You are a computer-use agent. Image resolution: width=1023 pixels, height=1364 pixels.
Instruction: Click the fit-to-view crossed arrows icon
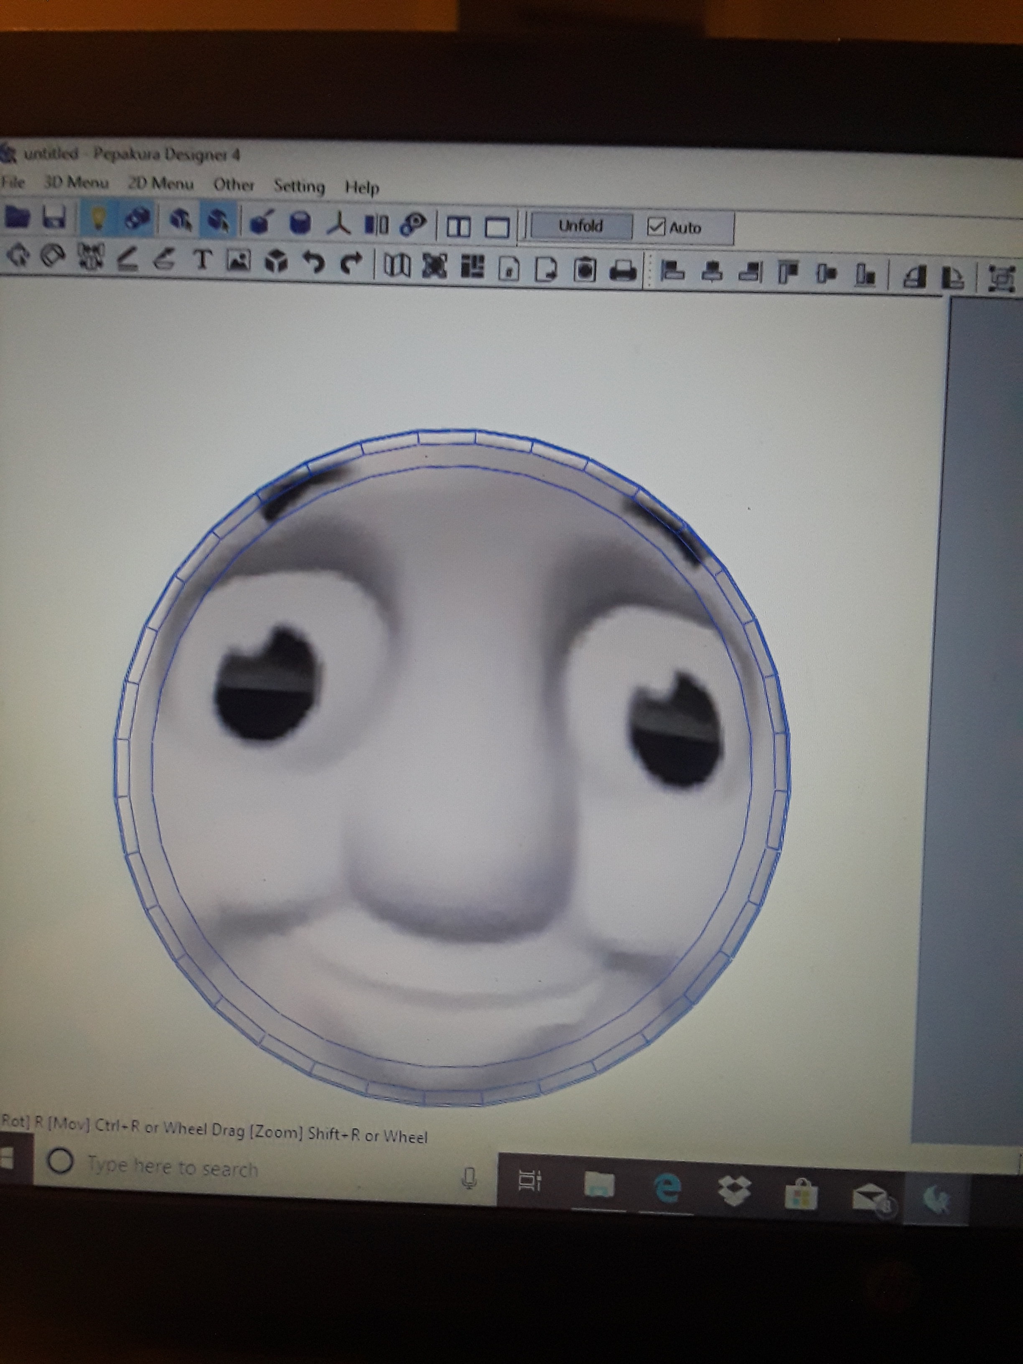click(435, 266)
